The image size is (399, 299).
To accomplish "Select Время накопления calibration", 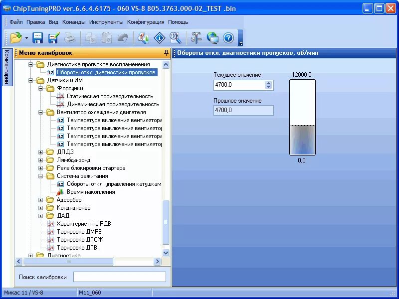I will pos(91,192).
